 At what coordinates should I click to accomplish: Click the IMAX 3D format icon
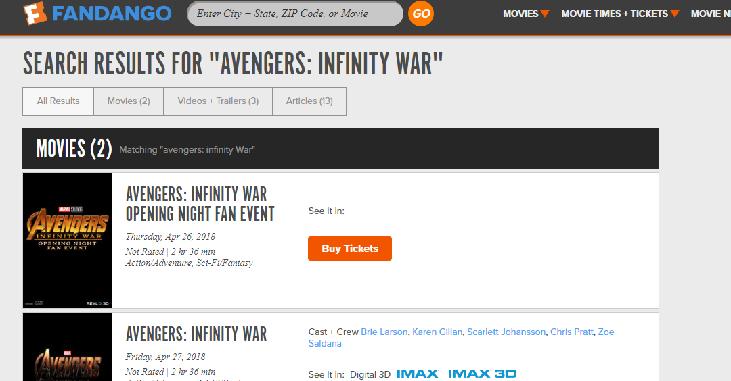(x=482, y=374)
